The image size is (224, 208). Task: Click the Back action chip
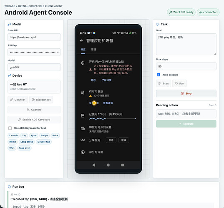[55, 135]
